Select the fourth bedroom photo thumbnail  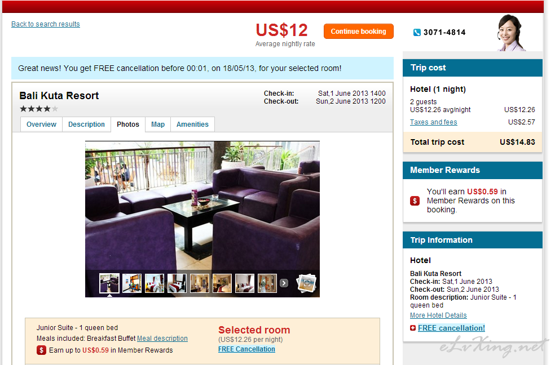[177, 283]
